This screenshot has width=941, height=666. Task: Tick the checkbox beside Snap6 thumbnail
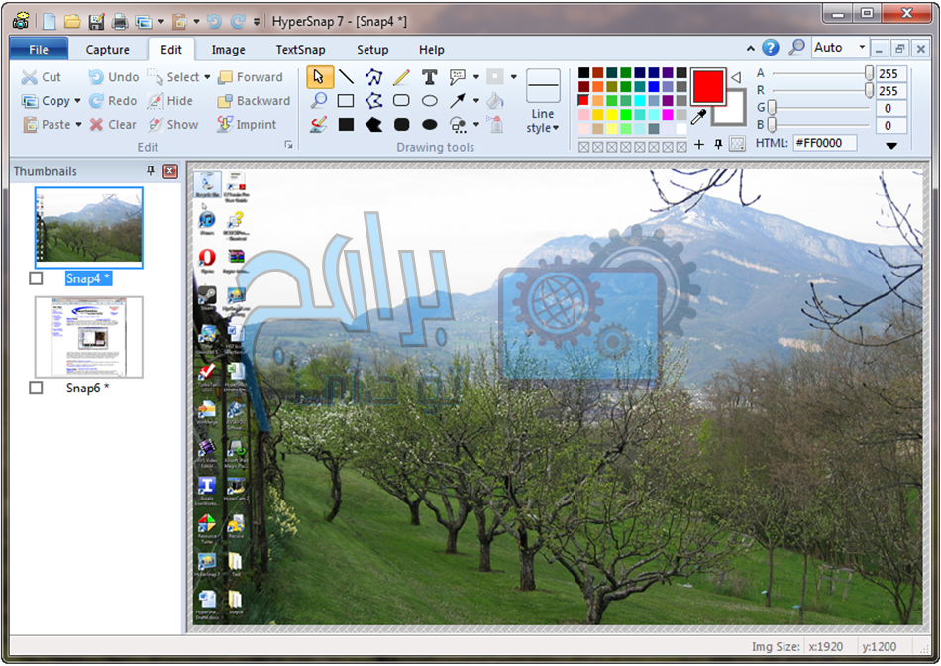point(36,388)
